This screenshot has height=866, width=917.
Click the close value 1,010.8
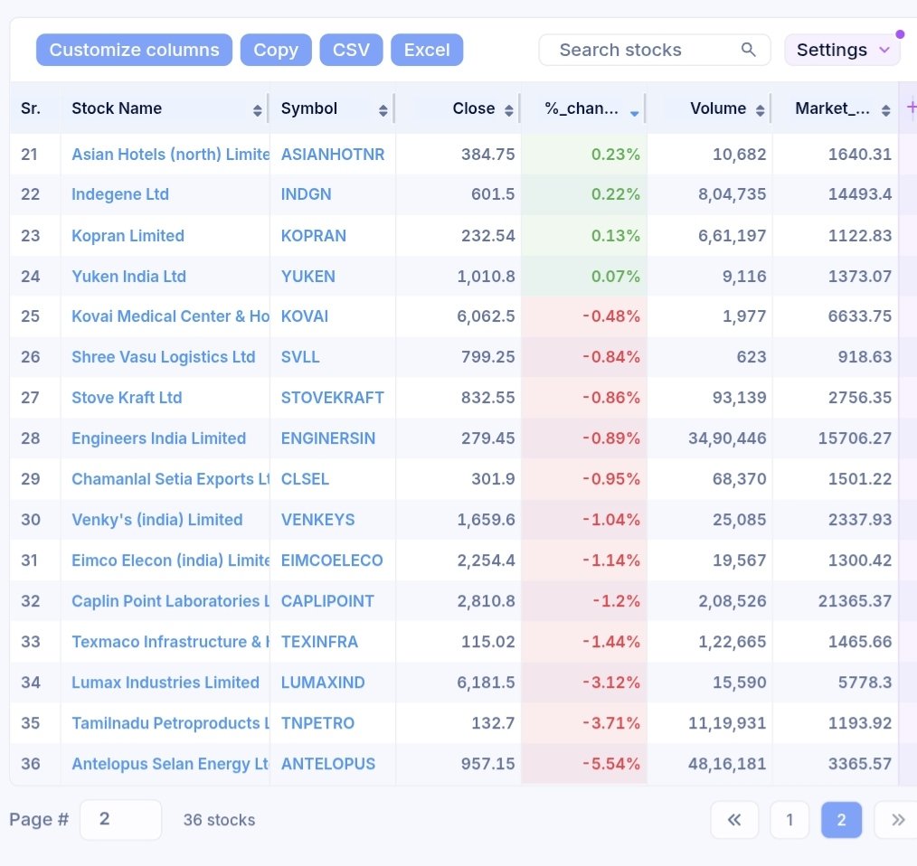point(486,276)
